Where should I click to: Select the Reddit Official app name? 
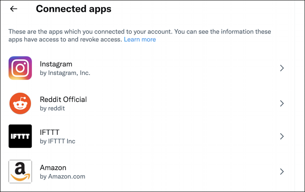(63, 99)
